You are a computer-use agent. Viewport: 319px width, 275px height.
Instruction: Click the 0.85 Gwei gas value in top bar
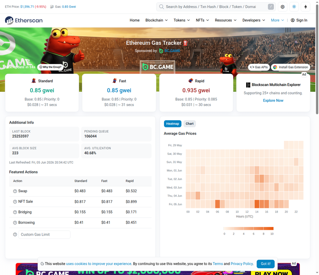click(x=69, y=7)
